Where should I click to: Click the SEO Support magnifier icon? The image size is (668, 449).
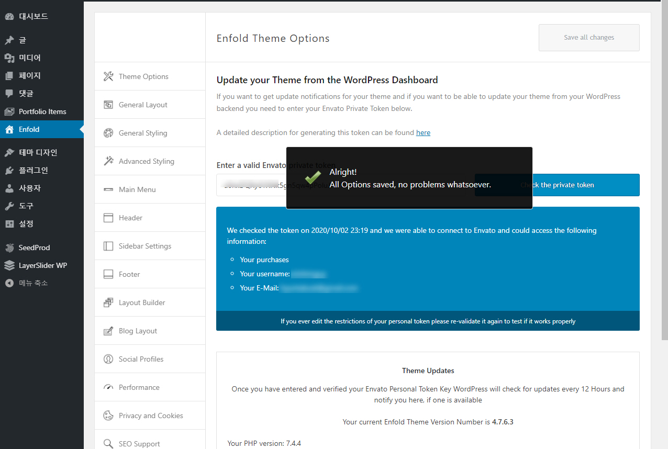(108, 444)
